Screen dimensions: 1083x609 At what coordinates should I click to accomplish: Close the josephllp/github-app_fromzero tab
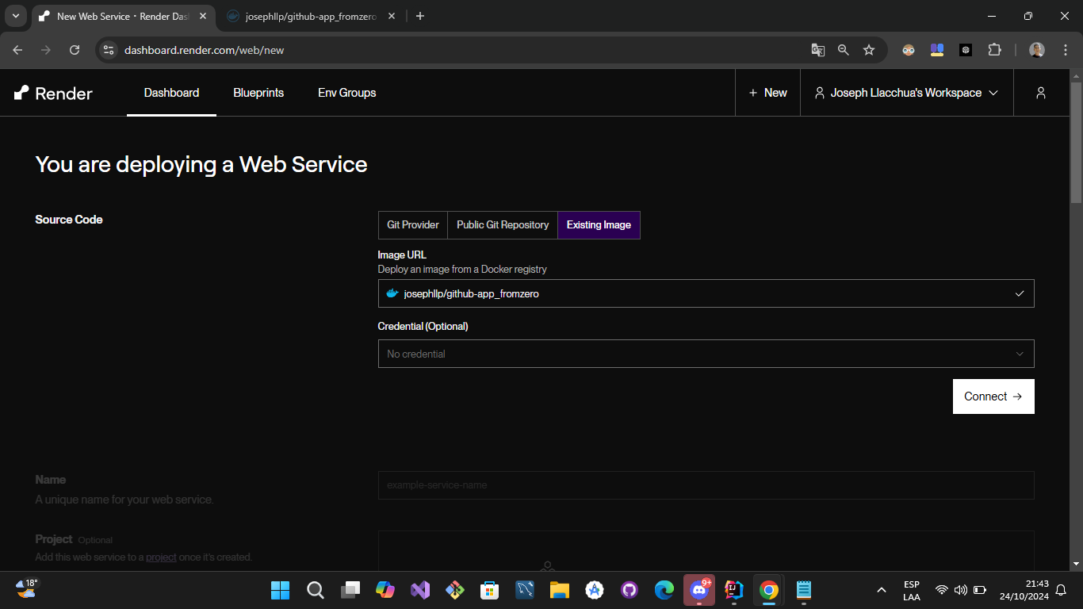(391, 16)
